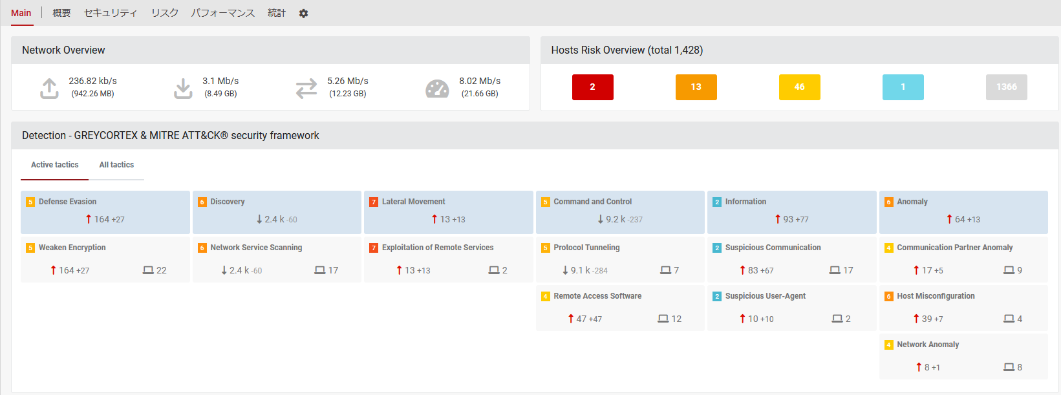Select the Command and Control tactic card
The height and width of the screenshot is (395, 1061).
pos(619,211)
